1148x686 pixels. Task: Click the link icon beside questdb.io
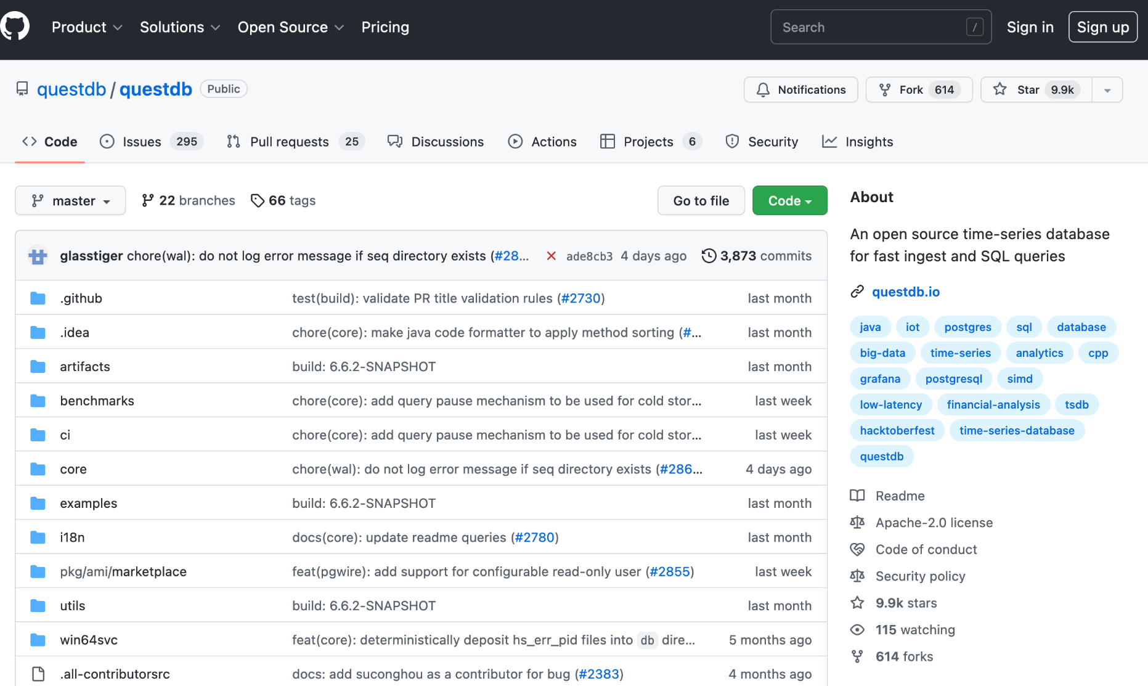857,292
